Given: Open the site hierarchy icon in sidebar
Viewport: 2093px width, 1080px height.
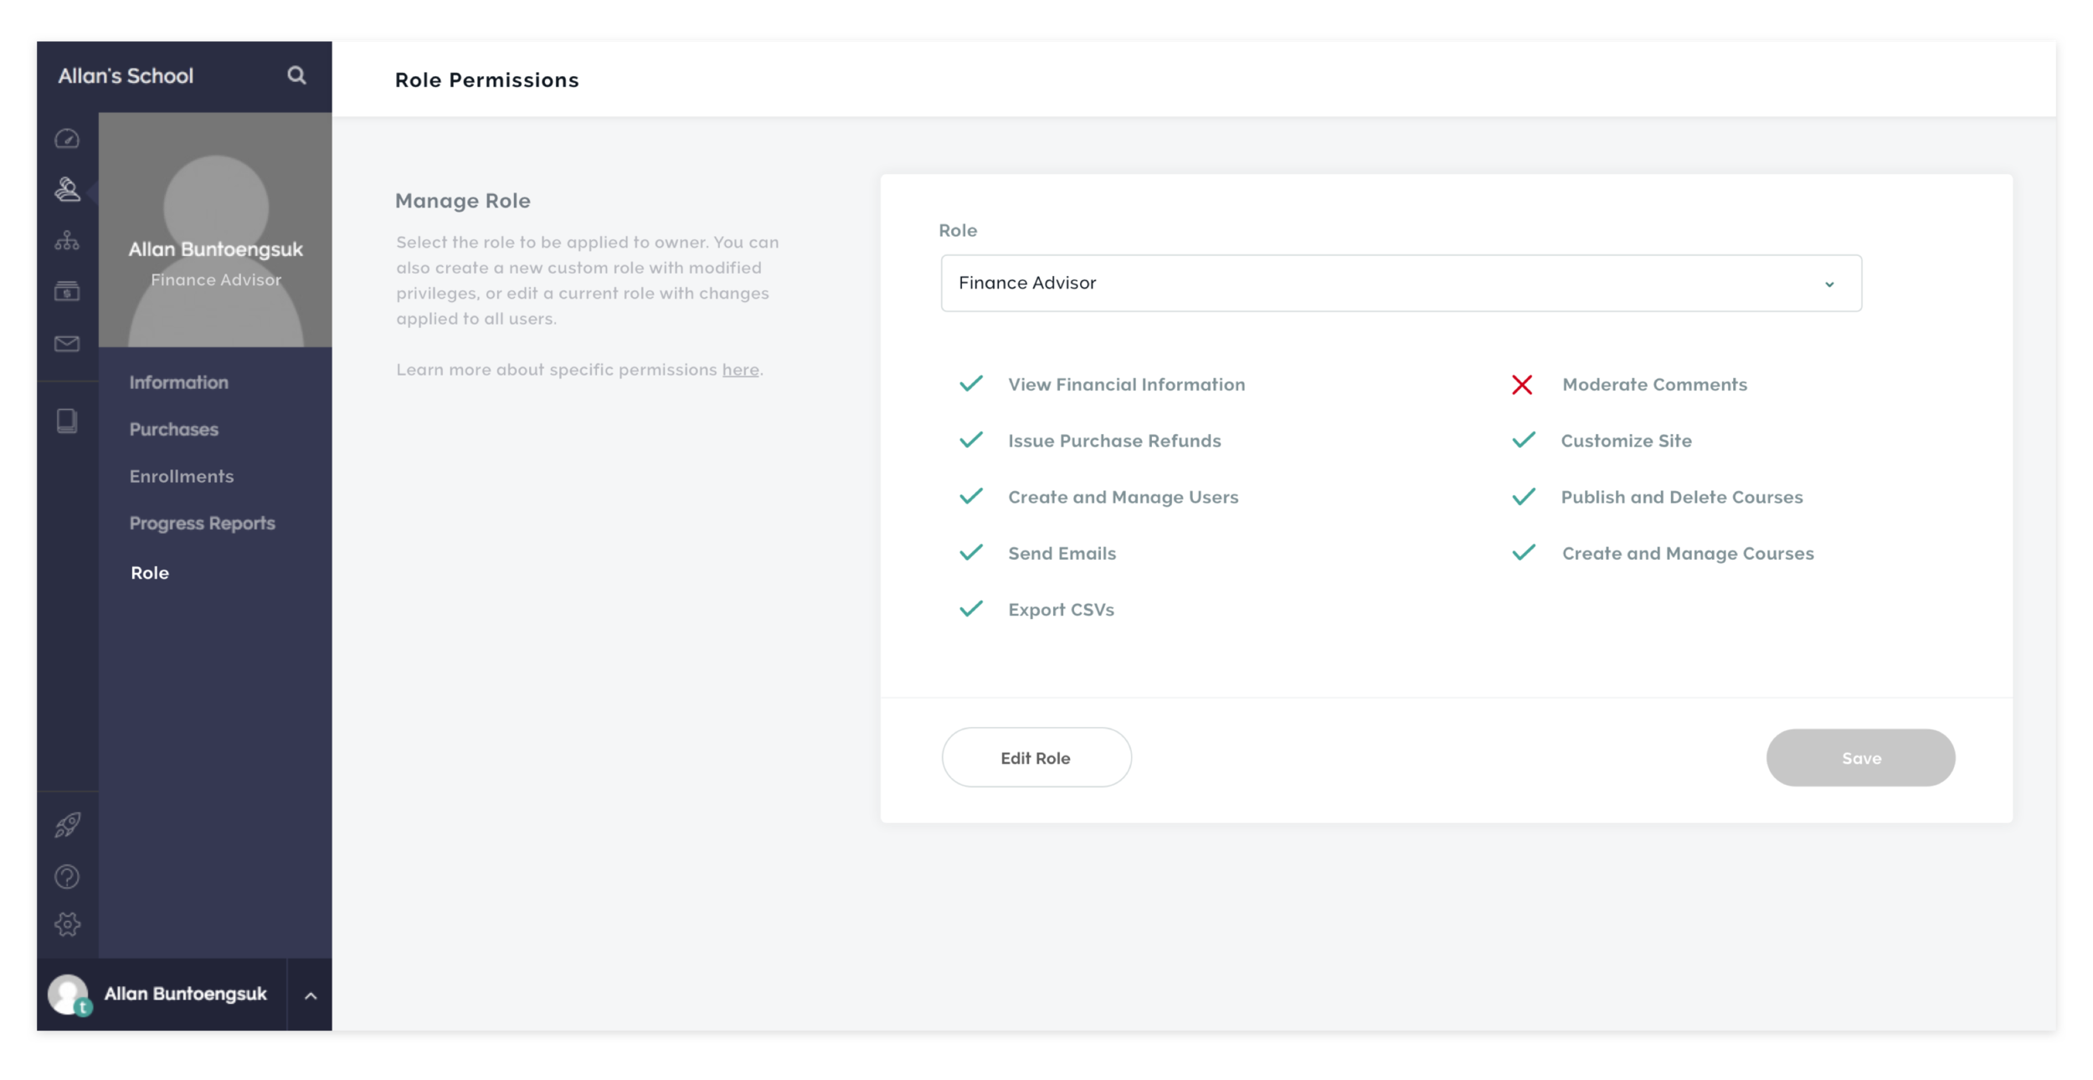Looking at the screenshot, I should [67, 241].
